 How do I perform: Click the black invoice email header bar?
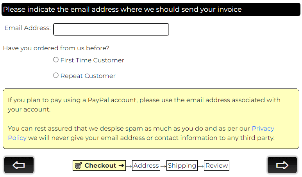click(151, 9)
